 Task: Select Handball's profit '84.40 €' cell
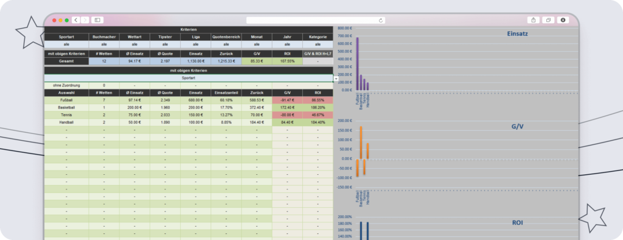287,122
